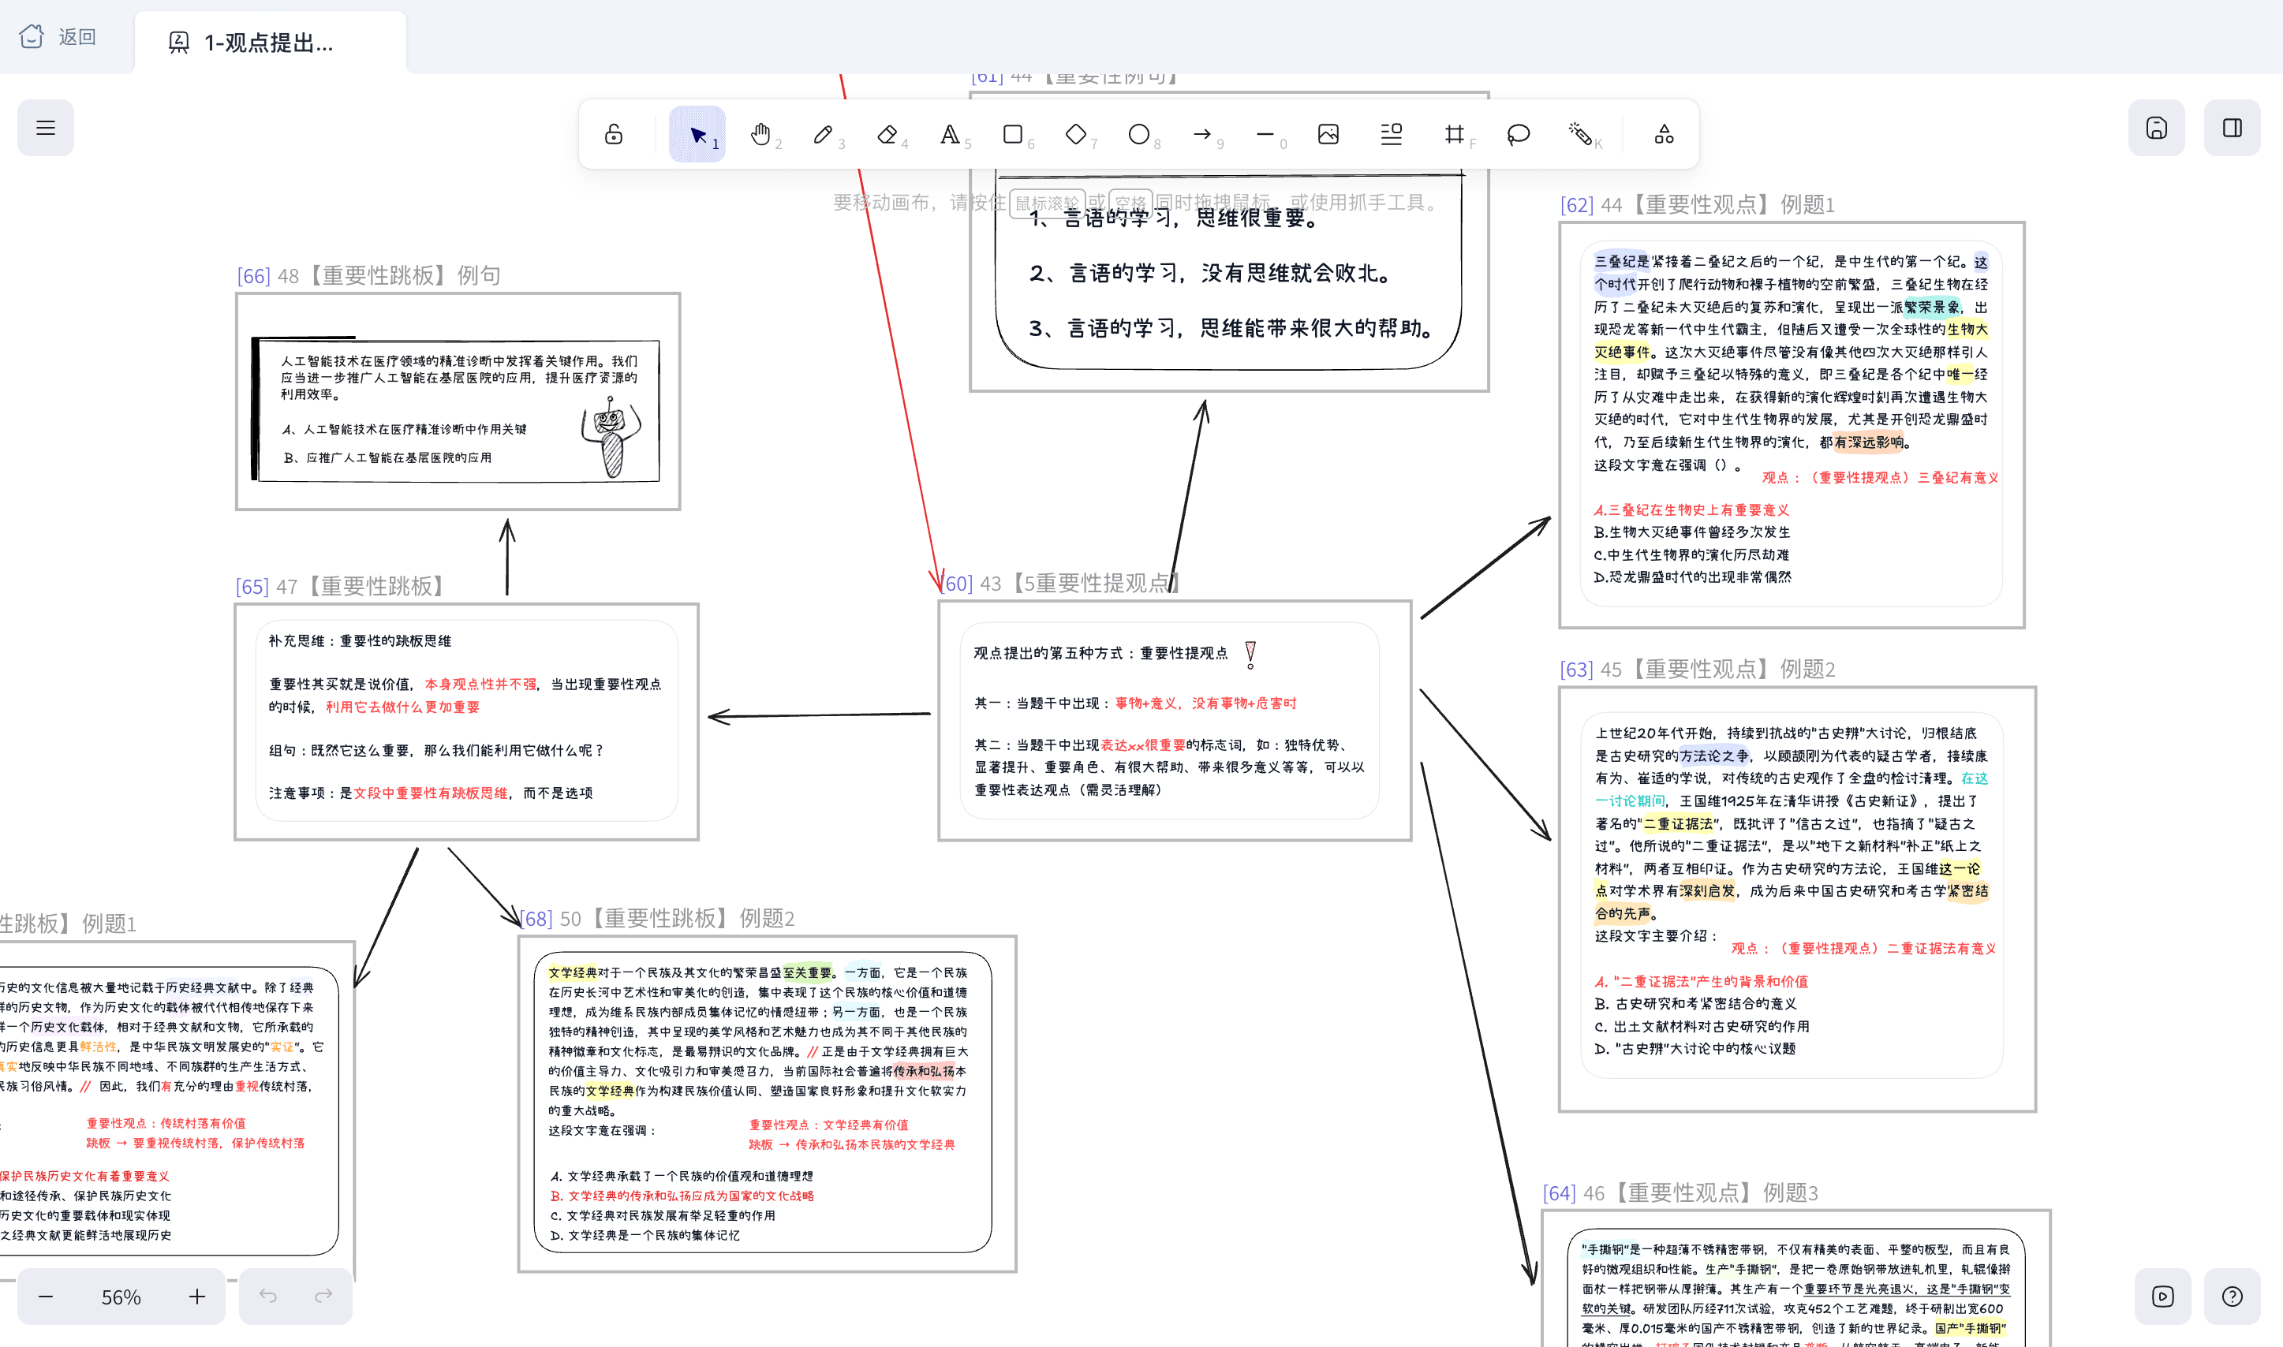Image resolution: width=2283 pixels, height=1347 pixels.
Task: Click red note 观点：（重要性提观点）二重证据法有意义
Action: (1863, 949)
